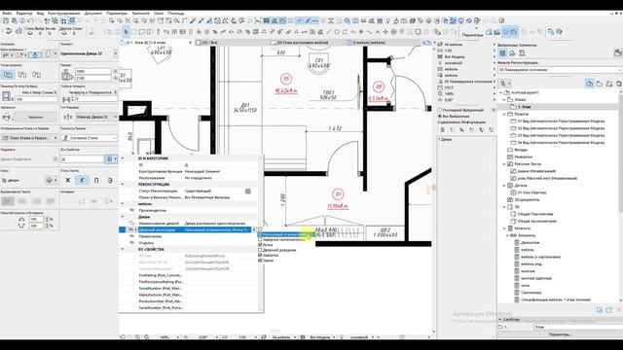Click the door width field 1000

[93, 71]
